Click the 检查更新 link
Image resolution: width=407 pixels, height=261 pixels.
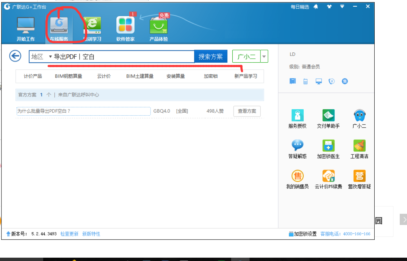click(69, 234)
